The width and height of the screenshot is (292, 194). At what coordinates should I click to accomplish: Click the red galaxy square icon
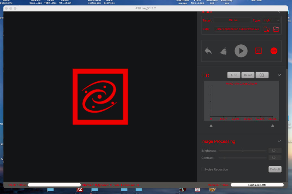(x=259, y=51)
